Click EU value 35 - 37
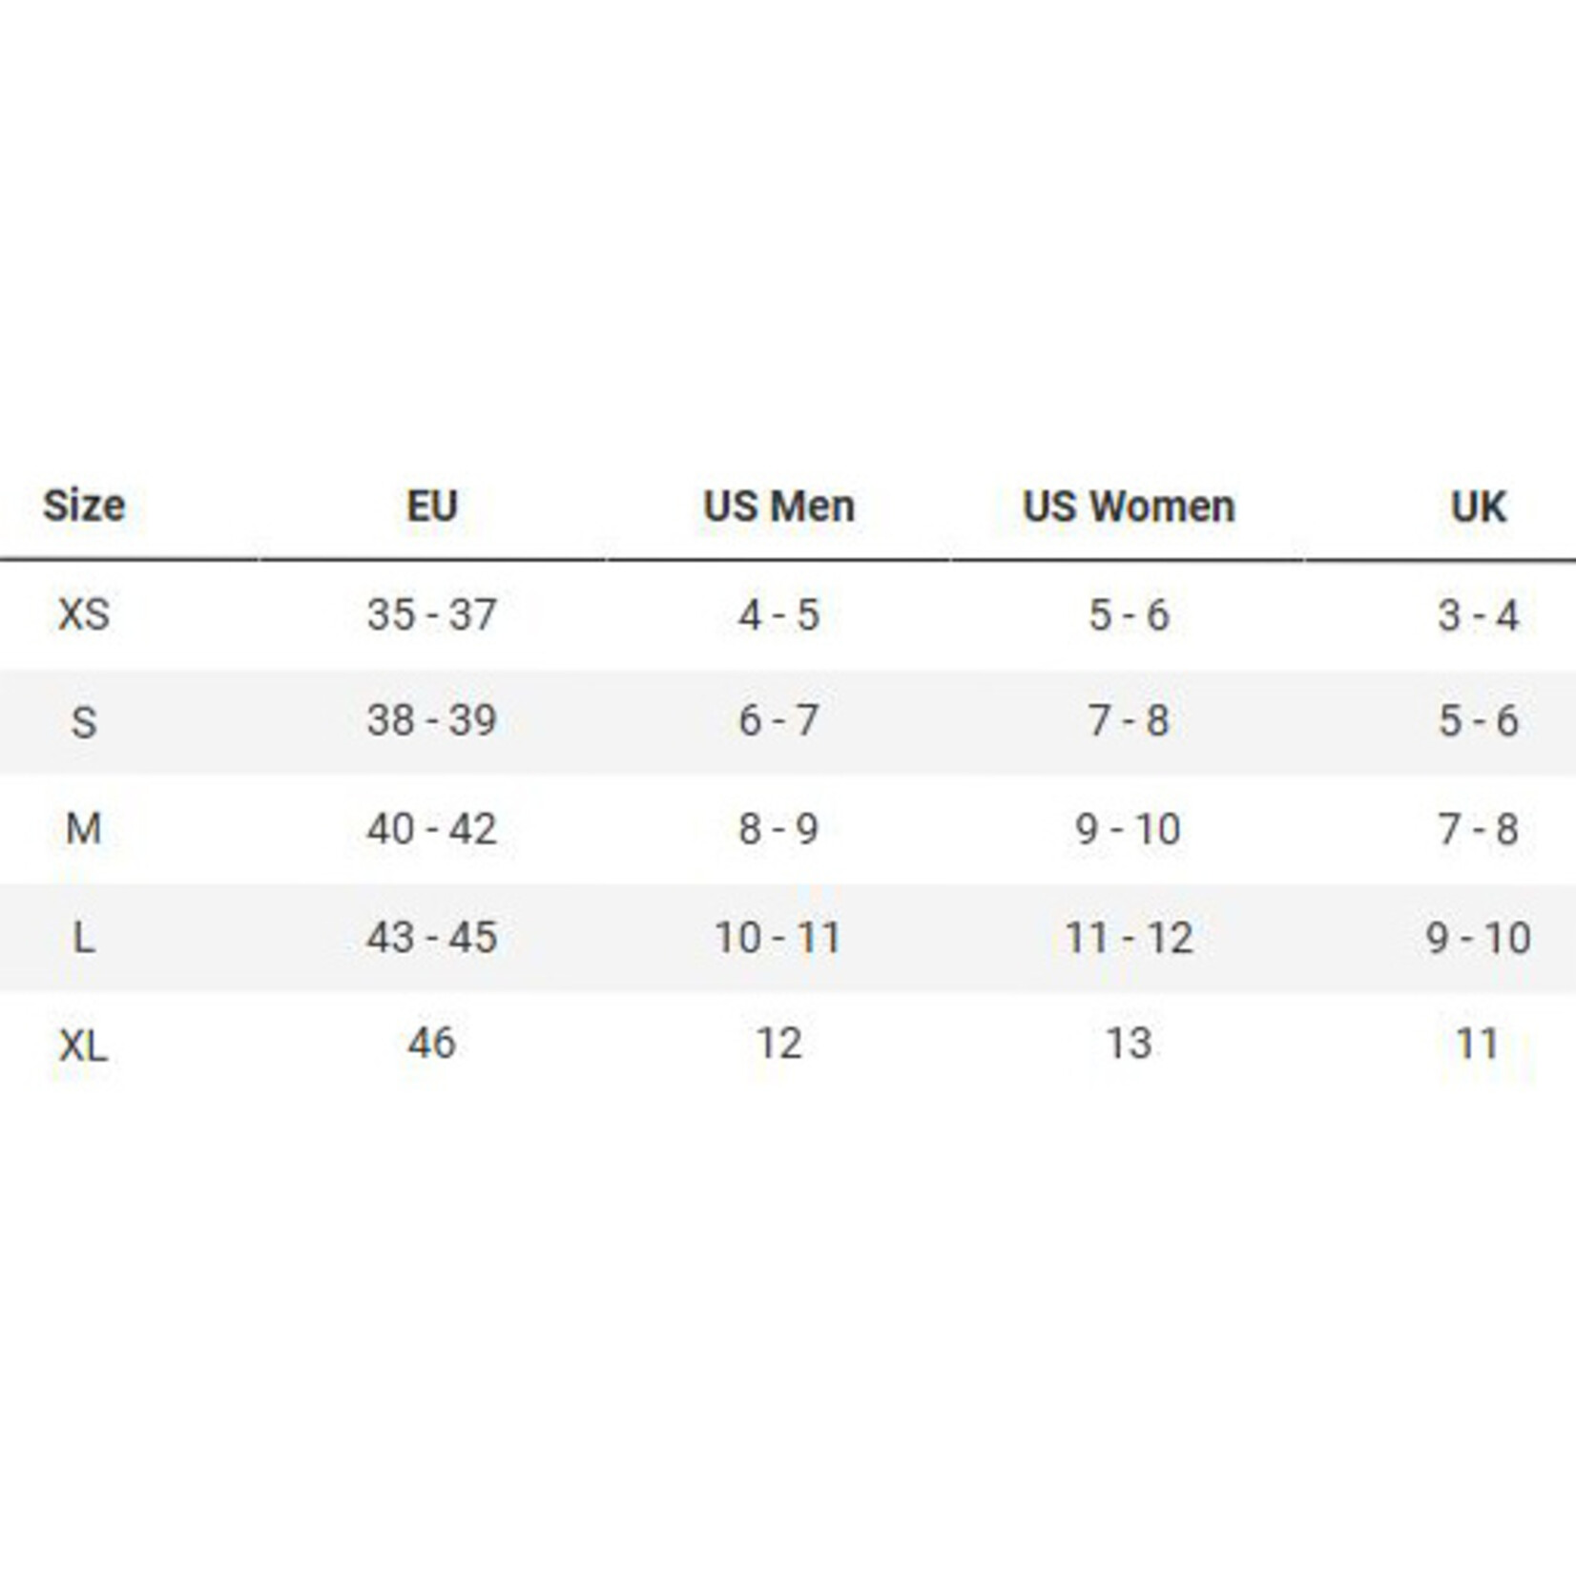This screenshot has height=1576, width=1576. (x=432, y=613)
